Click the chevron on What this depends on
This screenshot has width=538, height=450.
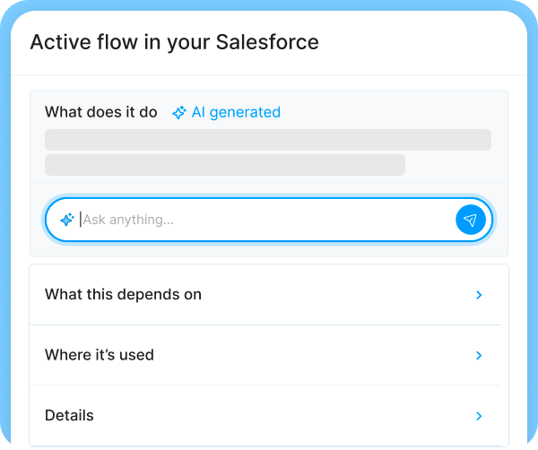pos(479,295)
